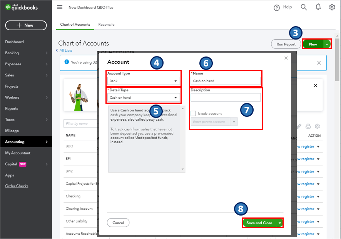The height and width of the screenshot is (239, 341).
Task: Switch to the Reconcile tab
Action: tap(106, 25)
